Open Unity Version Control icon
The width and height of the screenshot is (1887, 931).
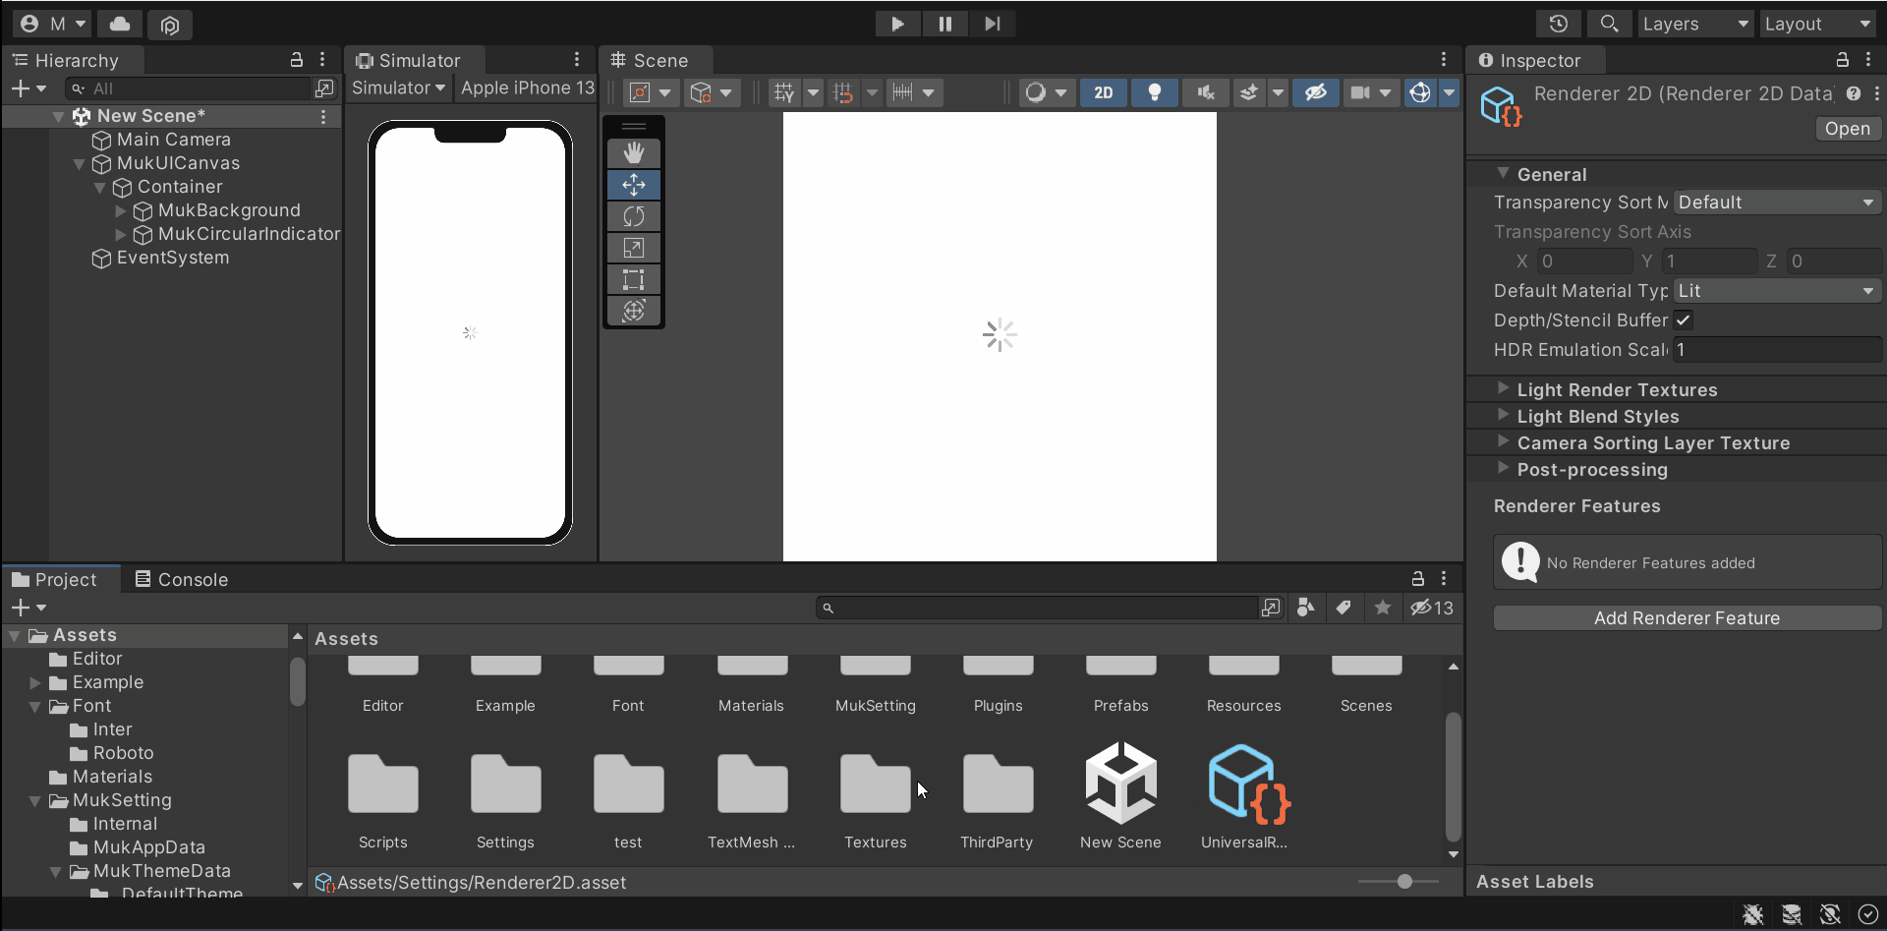pyautogui.click(x=170, y=24)
